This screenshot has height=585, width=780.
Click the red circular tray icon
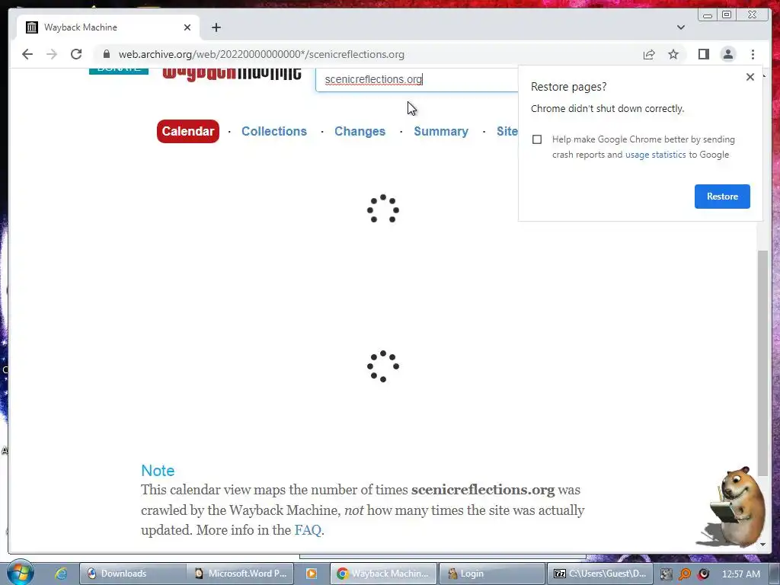pyautogui.click(x=703, y=574)
